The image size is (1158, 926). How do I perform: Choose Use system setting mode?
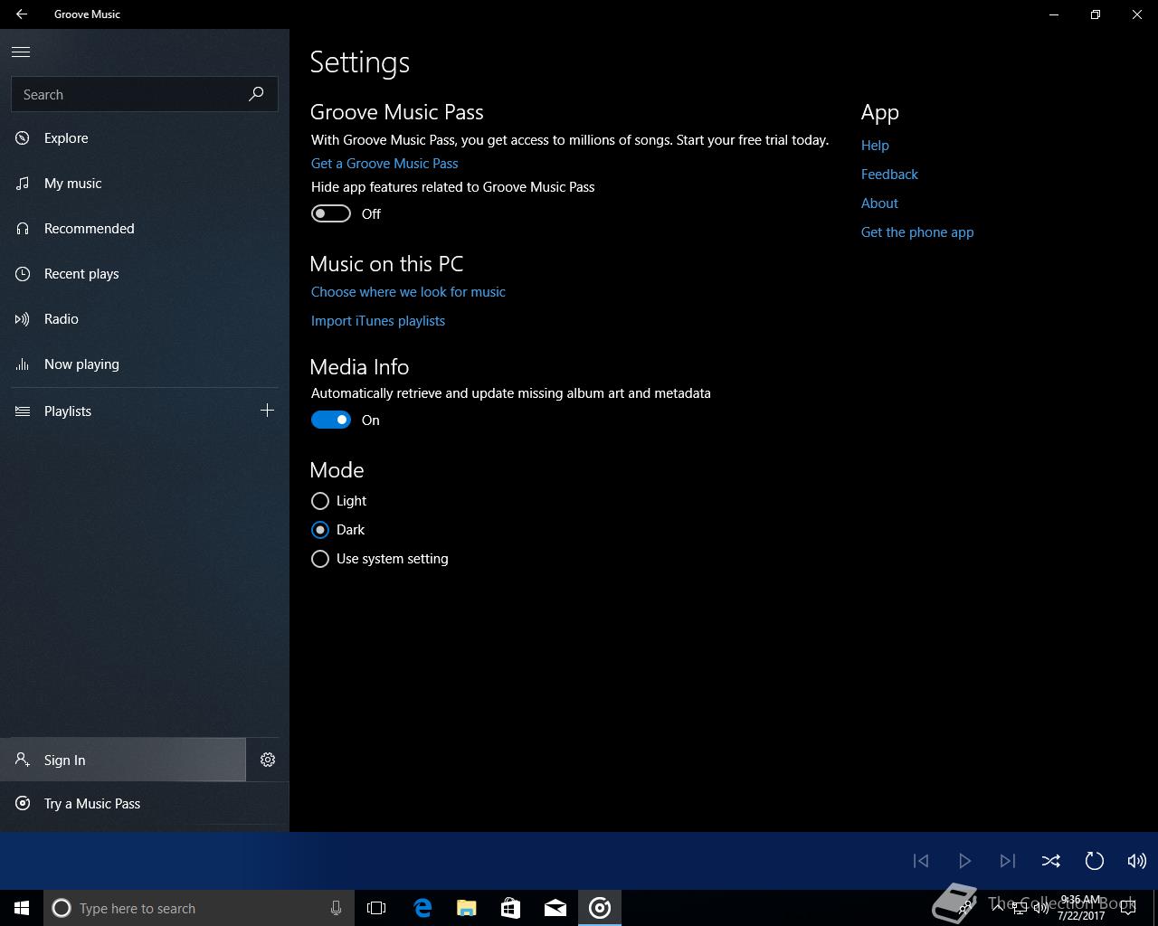pyautogui.click(x=319, y=559)
